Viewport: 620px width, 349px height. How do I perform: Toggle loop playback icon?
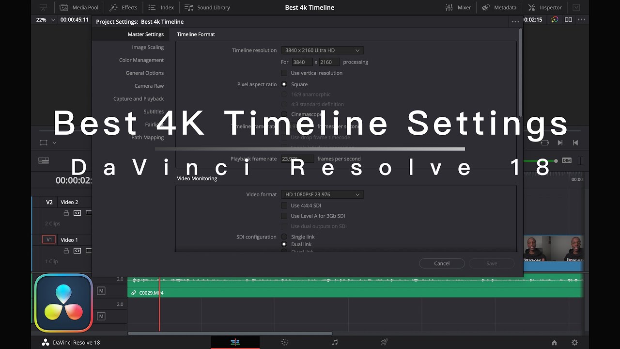point(545,143)
